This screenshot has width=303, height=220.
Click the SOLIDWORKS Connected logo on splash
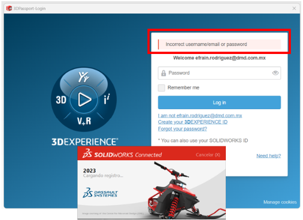pyautogui.click(x=122, y=154)
